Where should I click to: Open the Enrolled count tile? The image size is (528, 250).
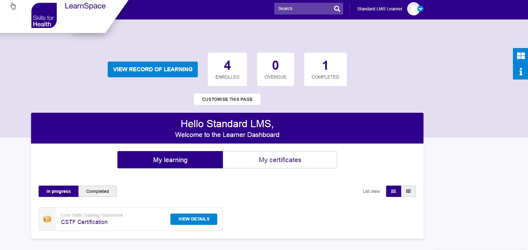click(227, 69)
